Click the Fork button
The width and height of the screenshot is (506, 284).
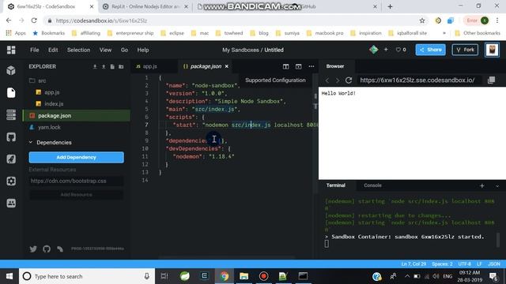(465, 50)
